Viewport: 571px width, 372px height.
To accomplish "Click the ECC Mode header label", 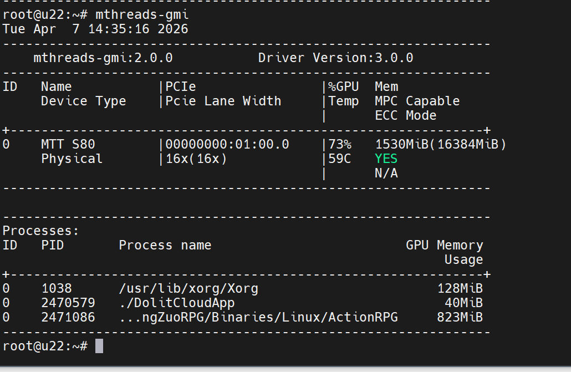I will click(x=405, y=115).
